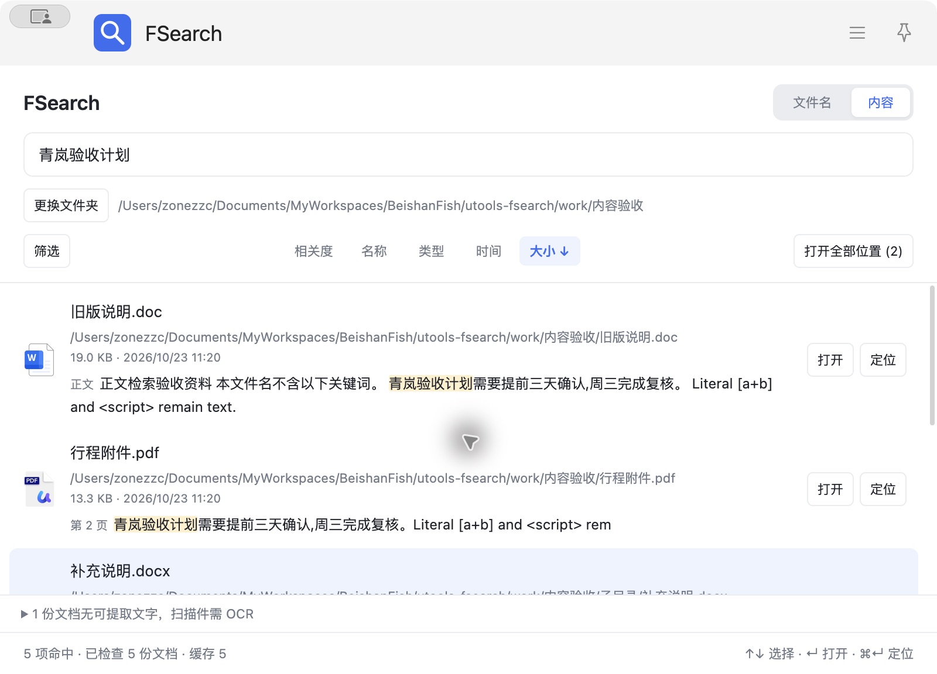The image size is (937, 674).
Task: Expand the OCR warning disclosure triangle
Action: (x=25, y=614)
